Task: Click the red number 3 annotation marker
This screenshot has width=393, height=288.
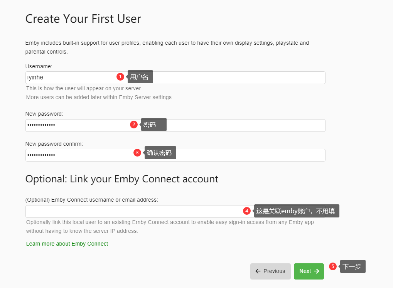Action: [x=137, y=153]
